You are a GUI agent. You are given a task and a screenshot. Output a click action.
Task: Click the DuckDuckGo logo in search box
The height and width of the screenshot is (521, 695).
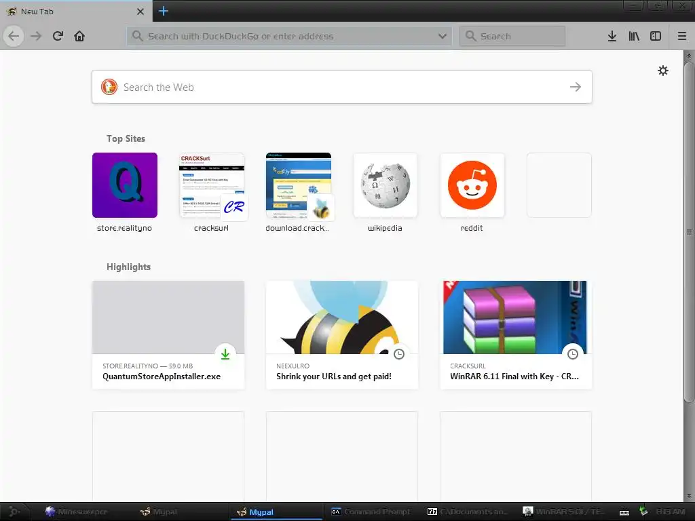coord(109,87)
